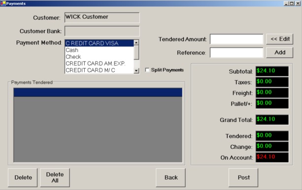Focus the Tendered Amount field

pos(236,39)
